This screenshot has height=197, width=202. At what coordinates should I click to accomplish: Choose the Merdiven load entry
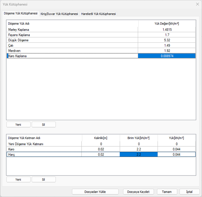tap(72, 51)
